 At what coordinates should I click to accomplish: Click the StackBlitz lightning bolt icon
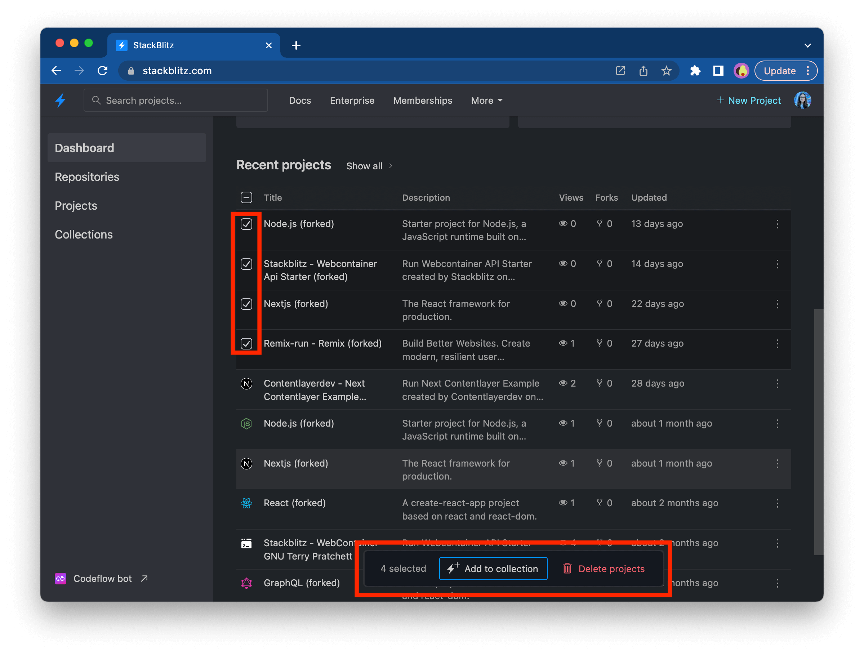[x=61, y=101]
